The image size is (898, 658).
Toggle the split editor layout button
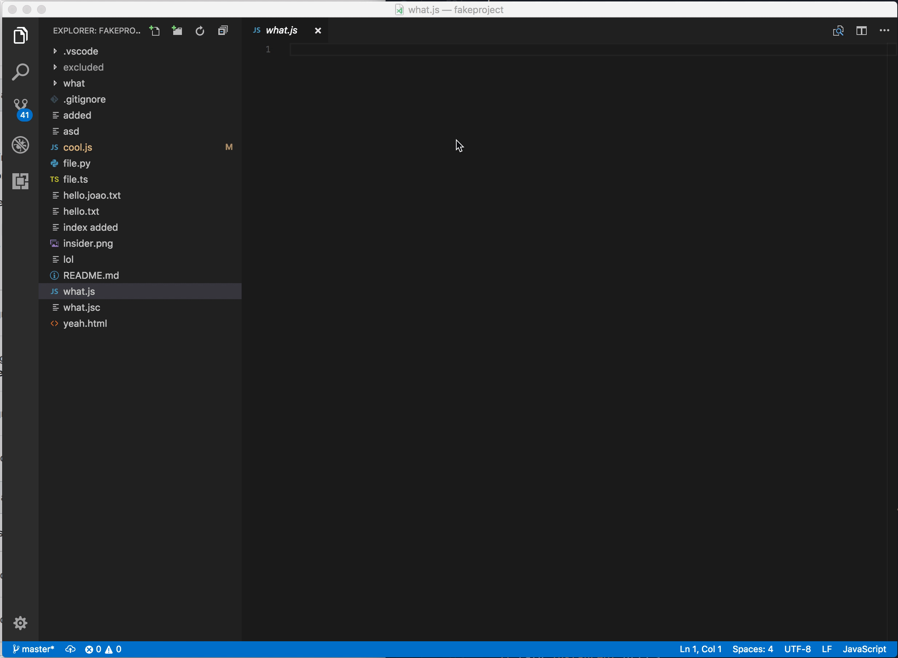(x=861, y=31)
